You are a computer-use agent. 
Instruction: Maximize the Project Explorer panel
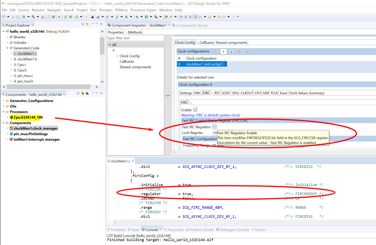[x=102, y=24]
